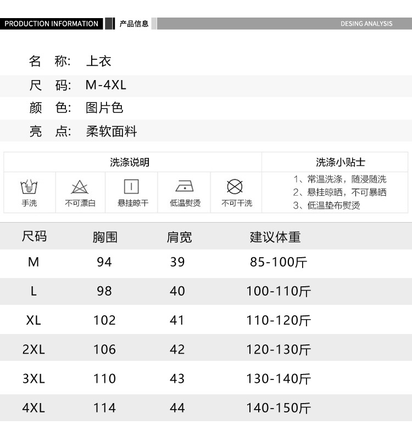
Task: Click the 尺码 column header
Action: click(x=34, y=236)
